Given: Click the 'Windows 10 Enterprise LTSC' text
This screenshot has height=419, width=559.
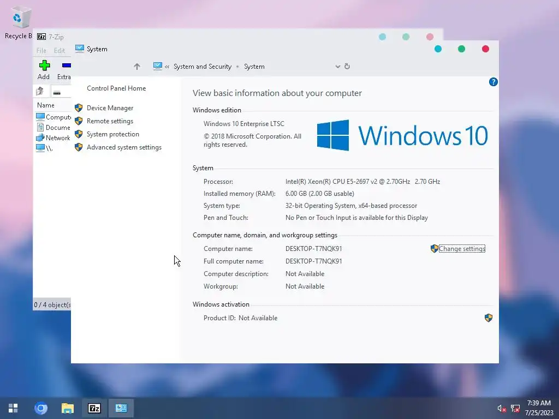Looking at the screenshot, I should 244,124.
